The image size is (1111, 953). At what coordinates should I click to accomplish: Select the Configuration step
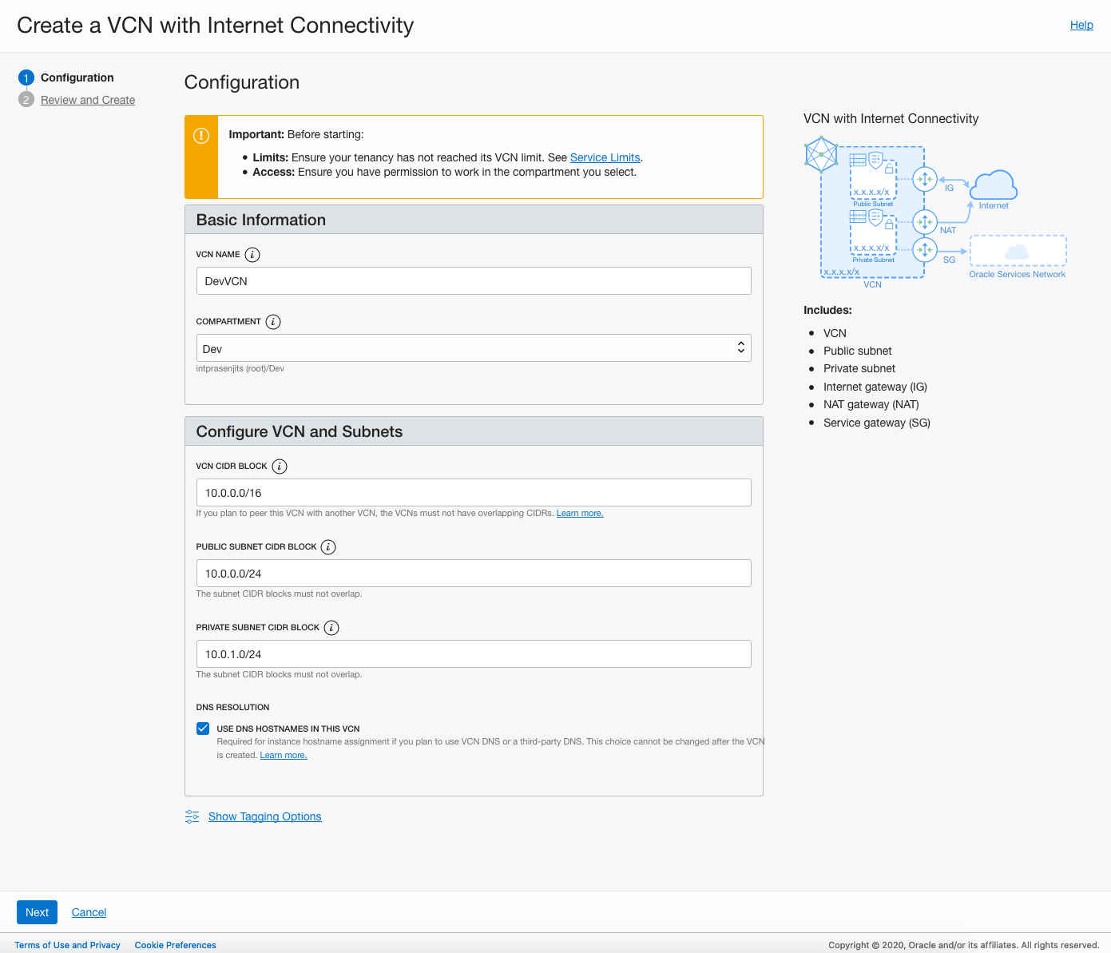tap(77, 77)
